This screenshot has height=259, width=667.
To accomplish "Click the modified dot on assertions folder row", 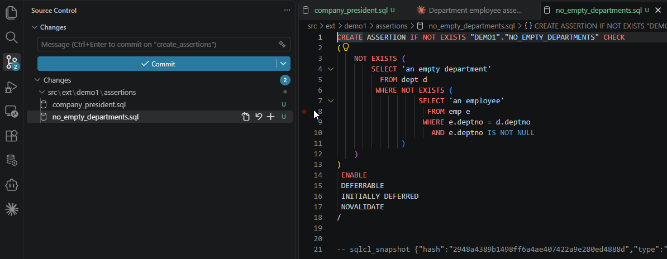I will [x=285, y=92].
